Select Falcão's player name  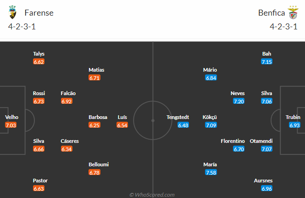(68, 93)
